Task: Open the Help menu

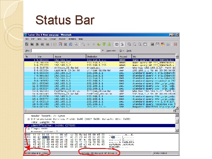Action: pos(81,39)
